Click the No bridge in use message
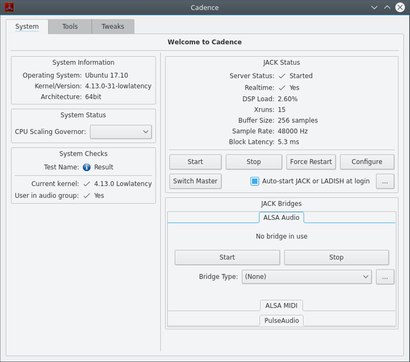Screen dimensions: 410x362 coord(282,236)
